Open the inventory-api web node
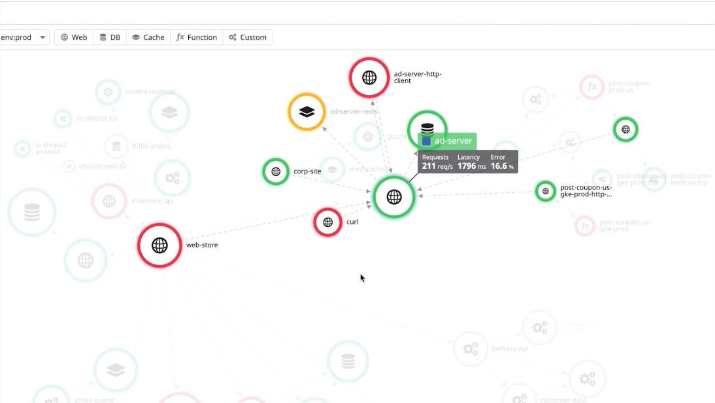The width and height of the screenshot is (715, 403). click(109, 201)
